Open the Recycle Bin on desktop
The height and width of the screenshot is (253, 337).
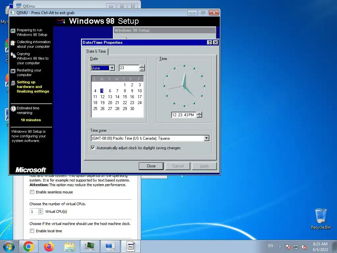(x=321, y=219)
